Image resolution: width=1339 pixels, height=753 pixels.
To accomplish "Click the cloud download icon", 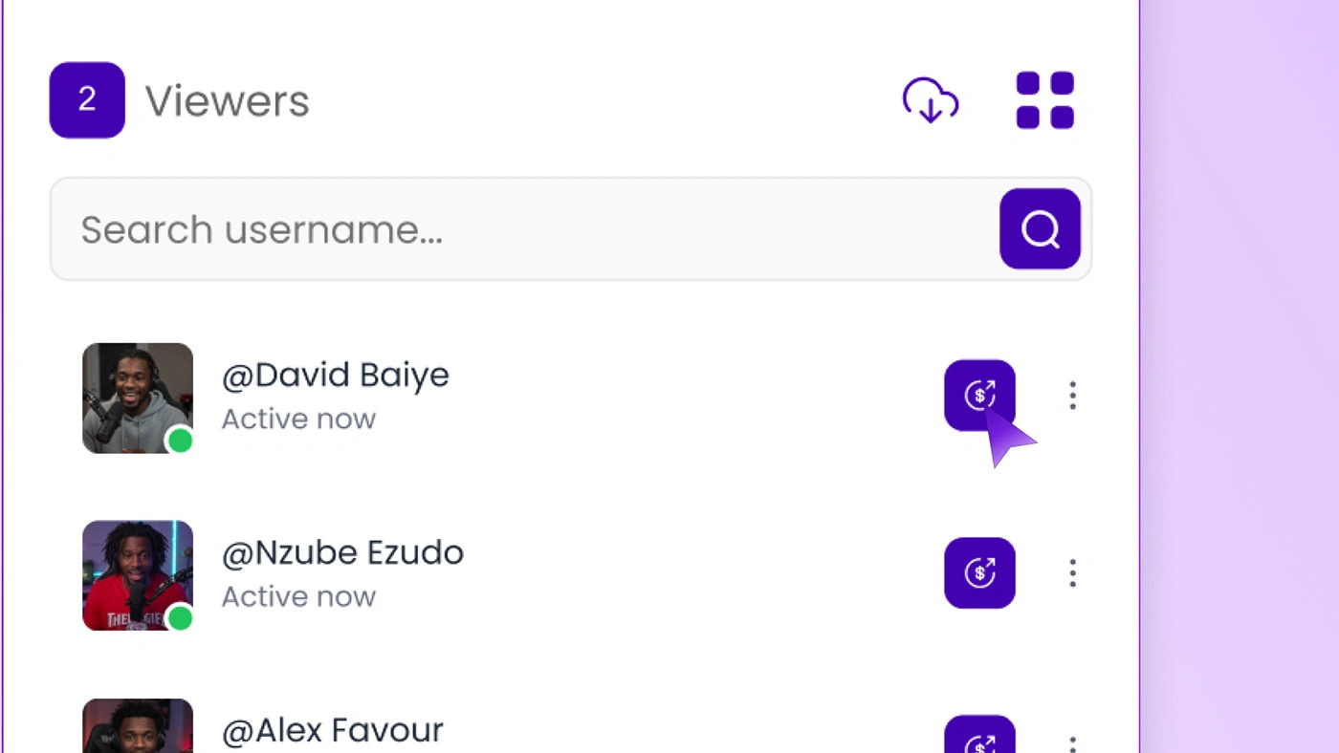I will [x=931, y=100].
